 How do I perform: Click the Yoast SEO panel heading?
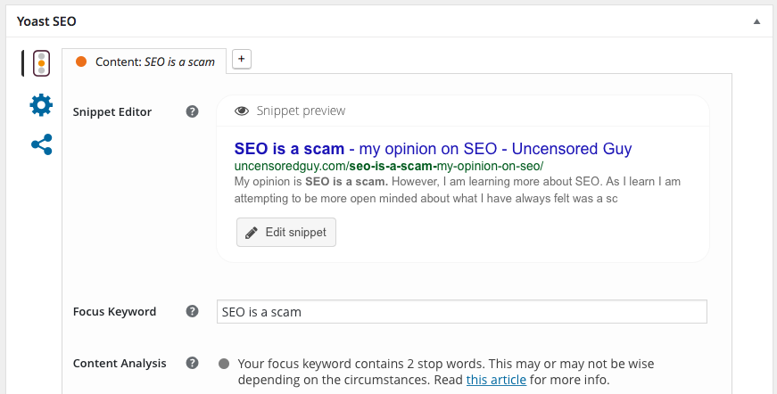(x=46, y=21)
